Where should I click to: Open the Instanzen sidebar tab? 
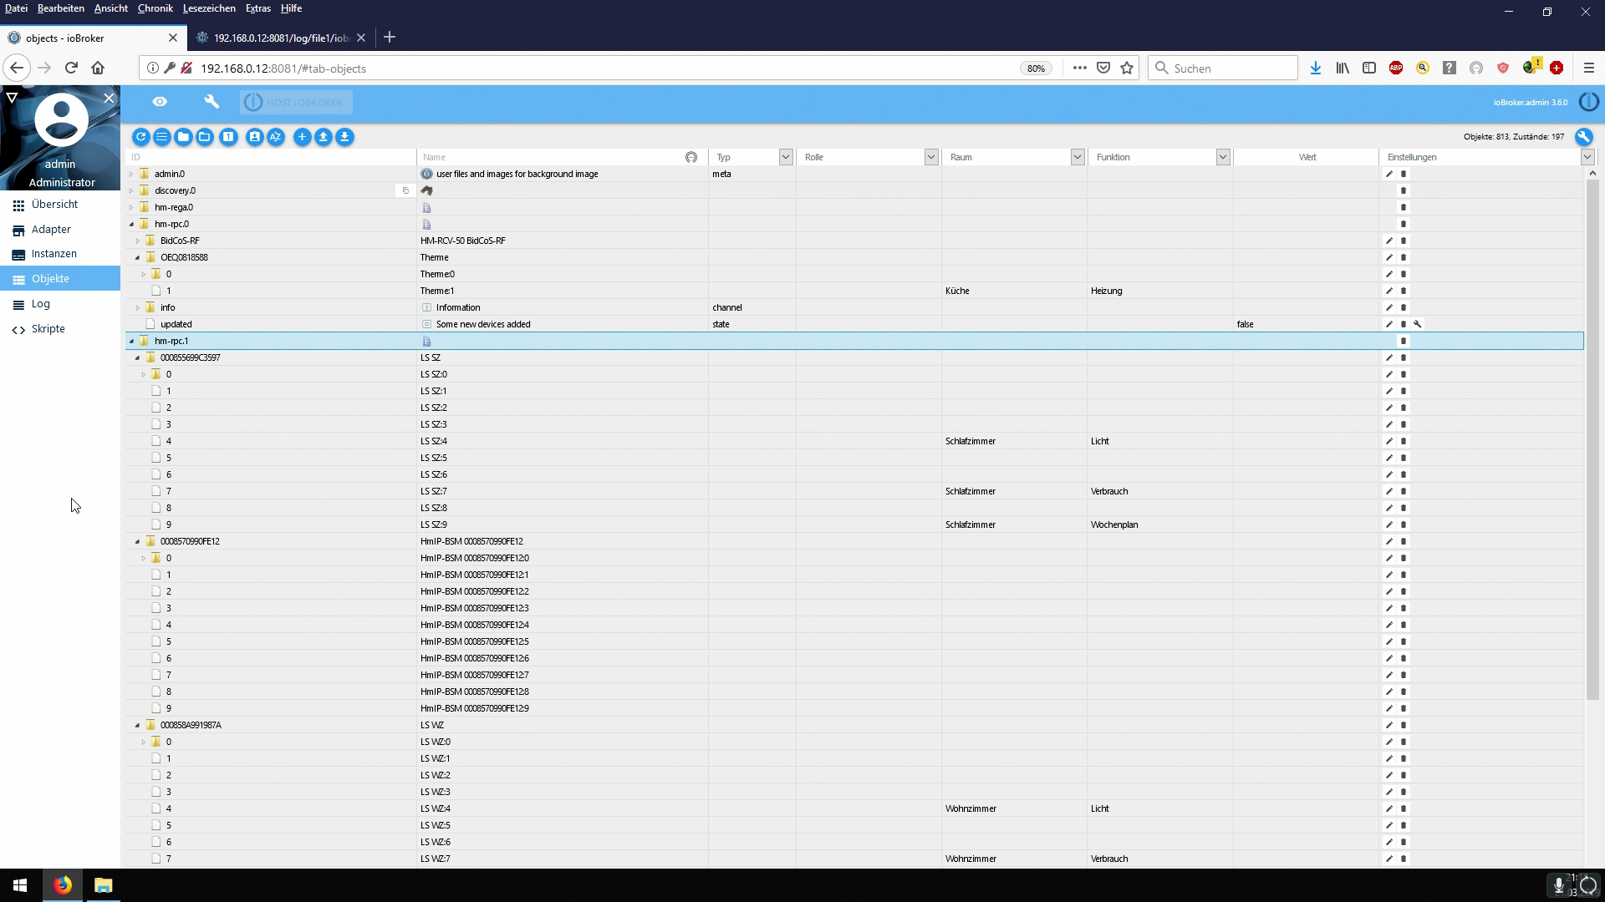click(x=54, y=254)
